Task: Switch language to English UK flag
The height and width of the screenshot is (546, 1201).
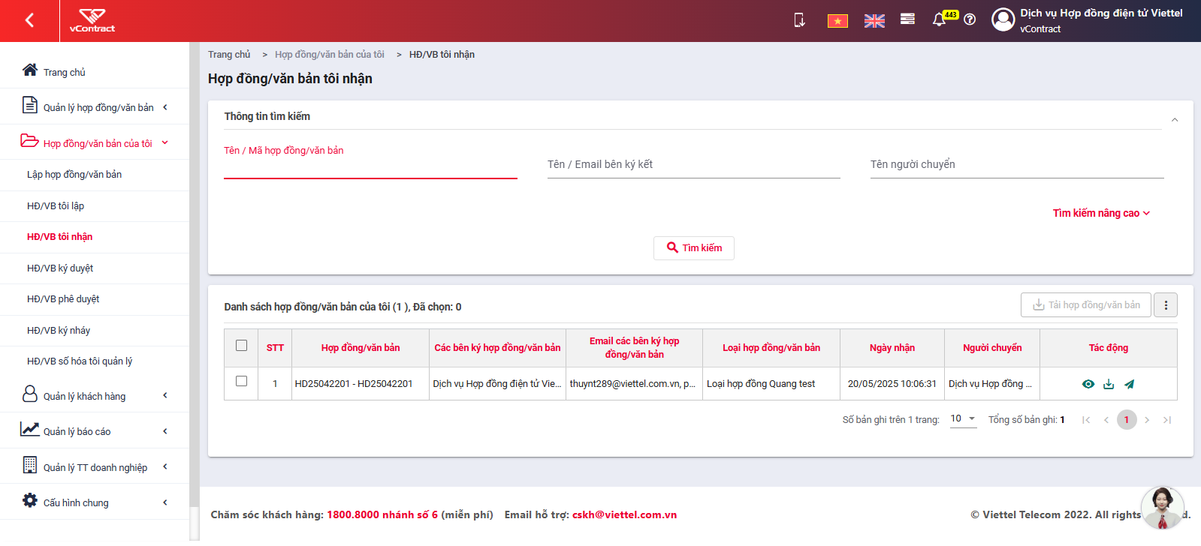Action: coord(874,21)
